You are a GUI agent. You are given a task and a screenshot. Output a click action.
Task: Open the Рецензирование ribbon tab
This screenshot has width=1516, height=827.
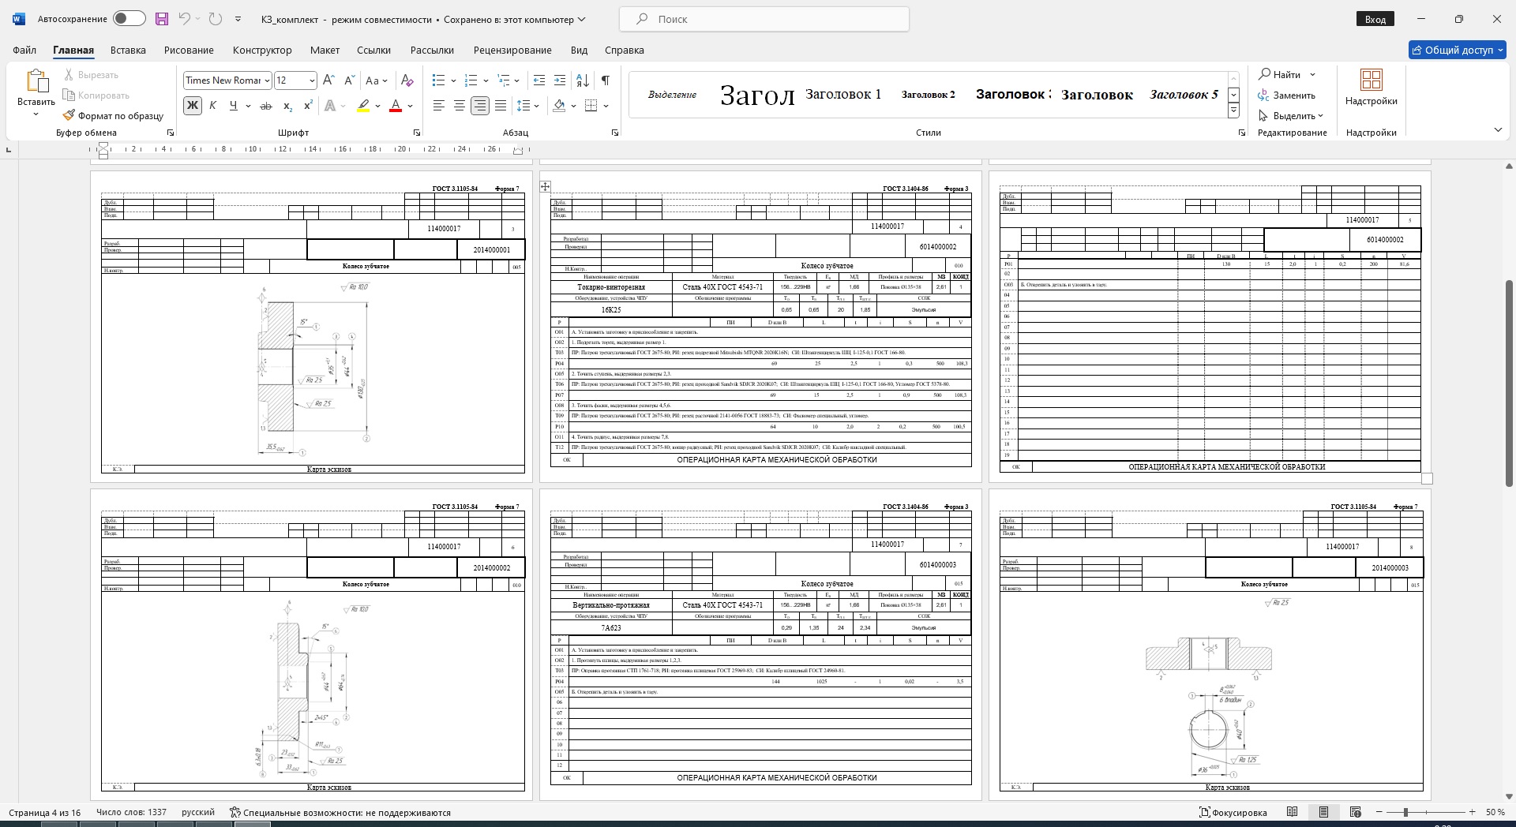pyautogui.click(x=512, y=50)
